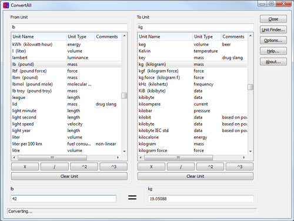294x221 pixels.
Task: Click Comments column header in To Unit list
Action: click(235, 37)
